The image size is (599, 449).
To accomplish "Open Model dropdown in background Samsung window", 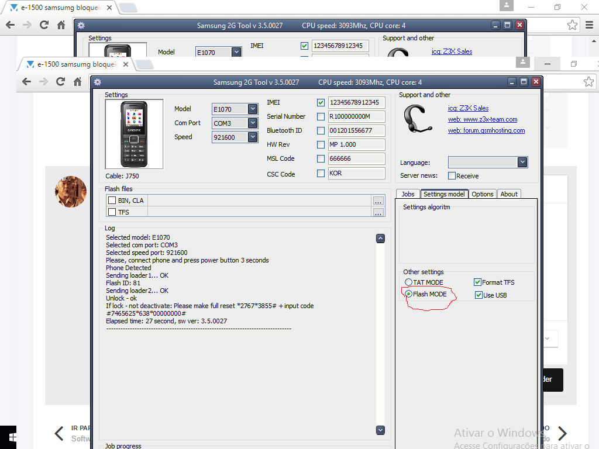I will pyautogui.click(x=236, y=52).
